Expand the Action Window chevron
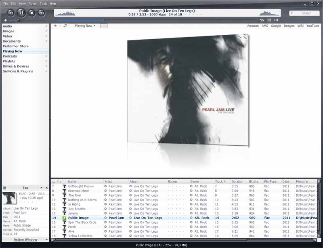The height and width of the screenshot is (248, 323). coord(46,240)
